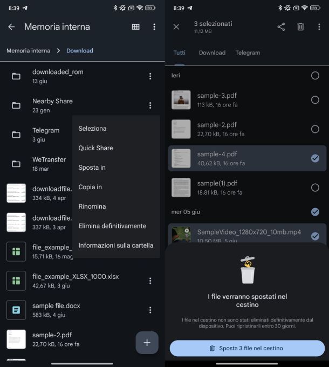This screenshot has width=329, height=367.
Task: Choose Elimina definitivamente from the menu
Action: pyautogui.click(x=112, y=226)
